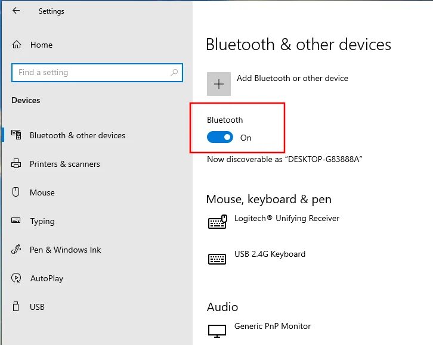Click the back arrow in Settings
Screen dimensions: 433x345
click(x=16, y=11)
